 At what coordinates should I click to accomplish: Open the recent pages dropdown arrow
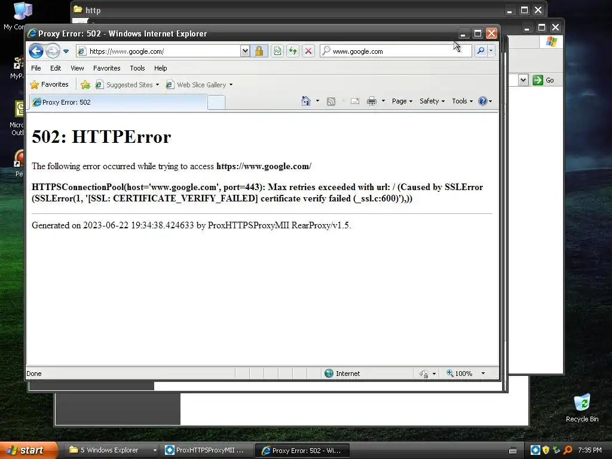click(66, 51)
